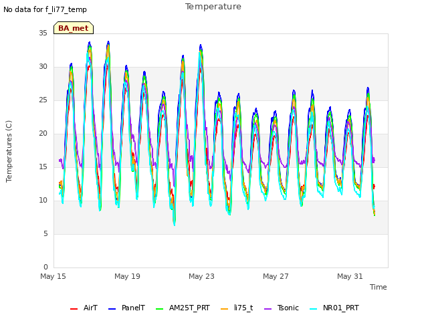Click the May 31 axis label
The height and width of the screenshot is (321, 428).
pyautogui.click(x=350, y=276)
